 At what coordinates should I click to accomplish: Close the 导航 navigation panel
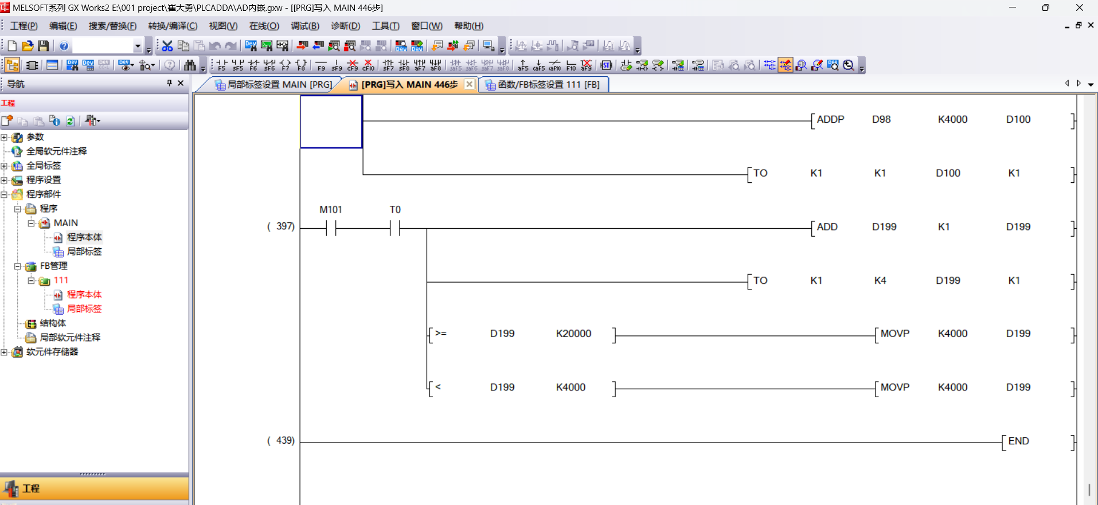tap(181, 84)
